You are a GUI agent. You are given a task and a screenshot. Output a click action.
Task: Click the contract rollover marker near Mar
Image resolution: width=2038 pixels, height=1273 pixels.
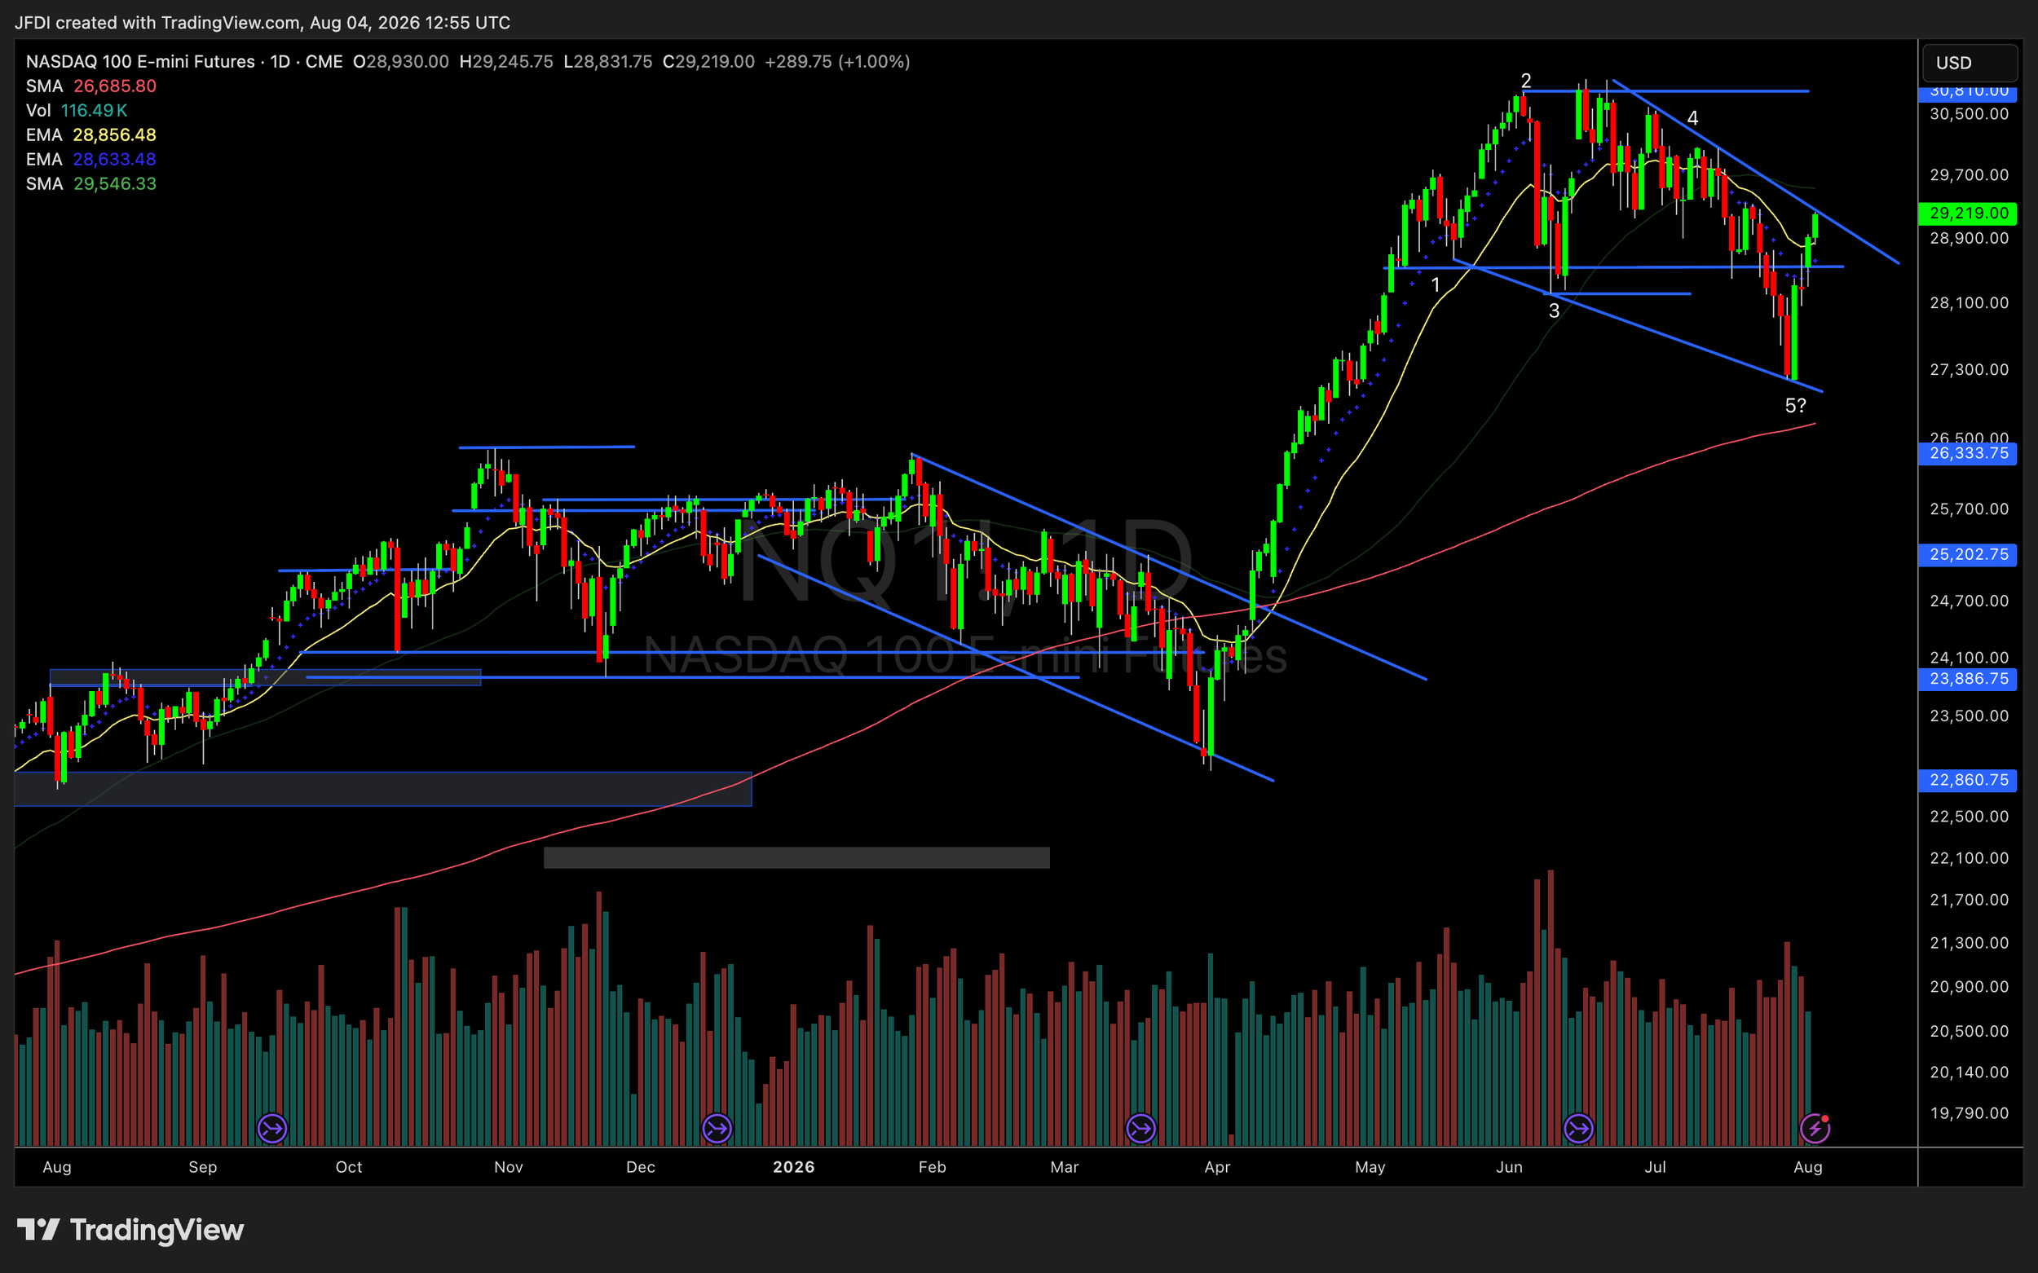coord(1141,1128)
